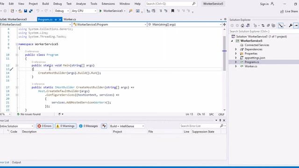
Task: Click the Redo arrow icon
Action: pos(46,11)
